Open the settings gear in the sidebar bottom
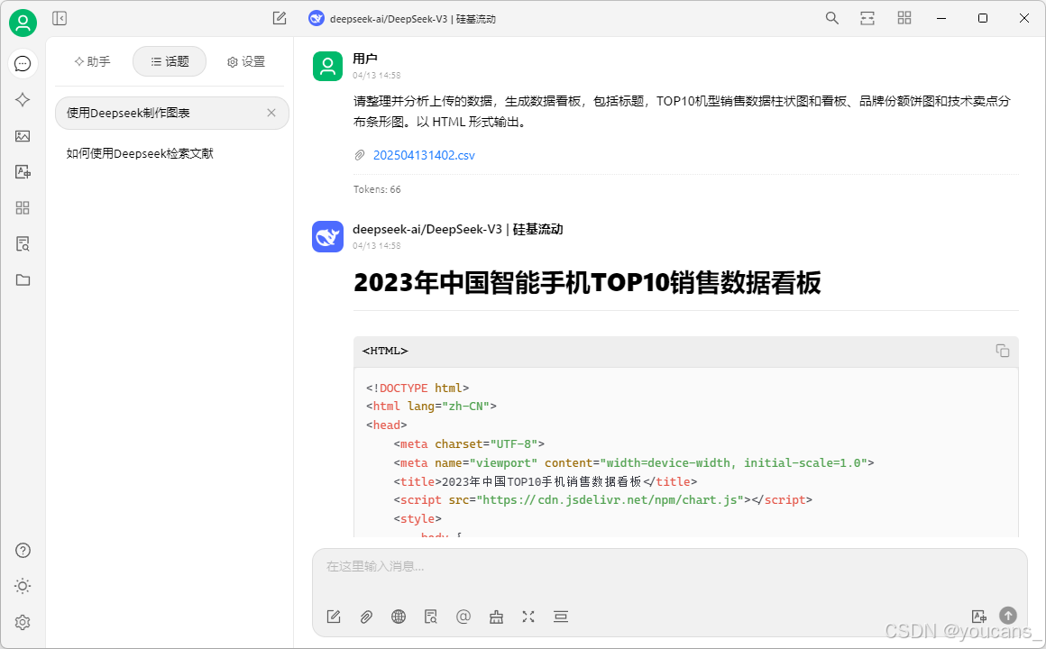The image size is (1046, 649). pos(23,622)
